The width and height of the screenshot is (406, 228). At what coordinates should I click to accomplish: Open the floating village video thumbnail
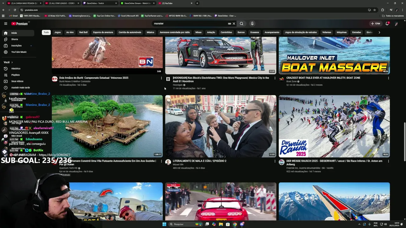[107, 126]
